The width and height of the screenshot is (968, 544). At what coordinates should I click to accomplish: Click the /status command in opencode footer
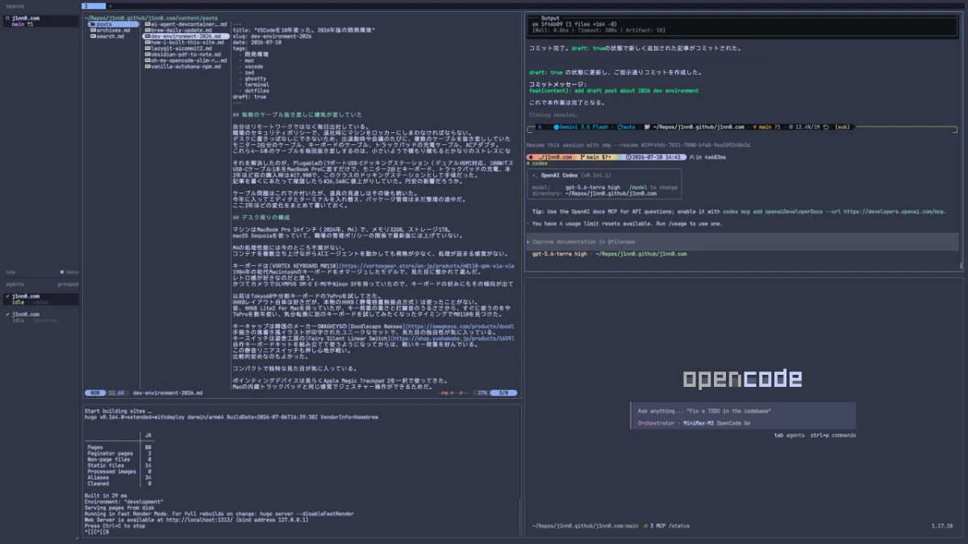coord(679,525)
